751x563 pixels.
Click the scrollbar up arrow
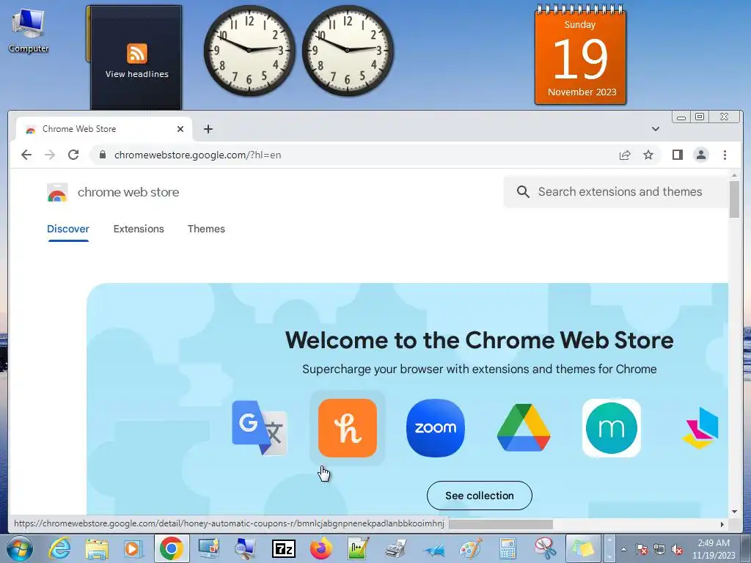coord(734,176)
